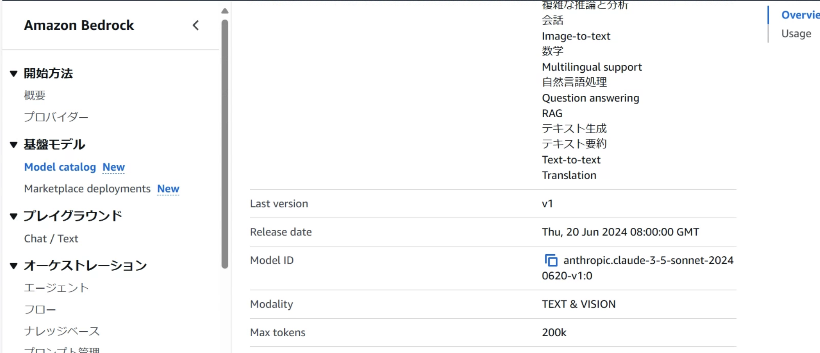
Task: Open the 概要 page
Action: 35,95
